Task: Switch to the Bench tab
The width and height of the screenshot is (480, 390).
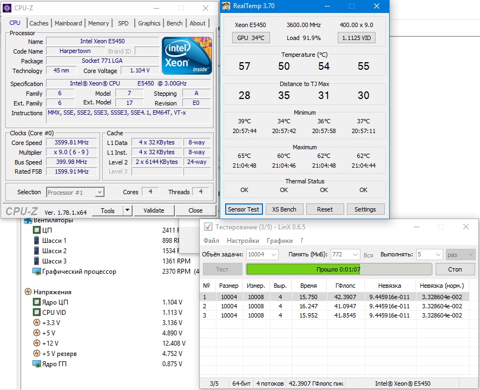Action: 174,23
